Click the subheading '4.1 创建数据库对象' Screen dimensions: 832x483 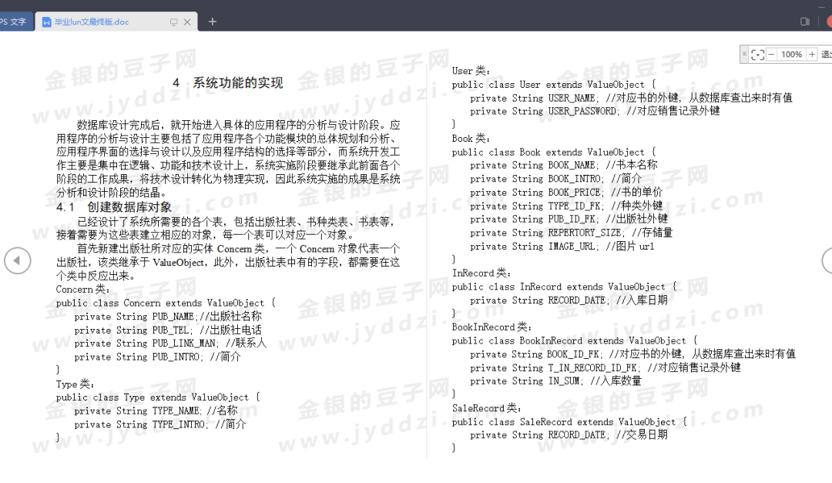(113, 207)
